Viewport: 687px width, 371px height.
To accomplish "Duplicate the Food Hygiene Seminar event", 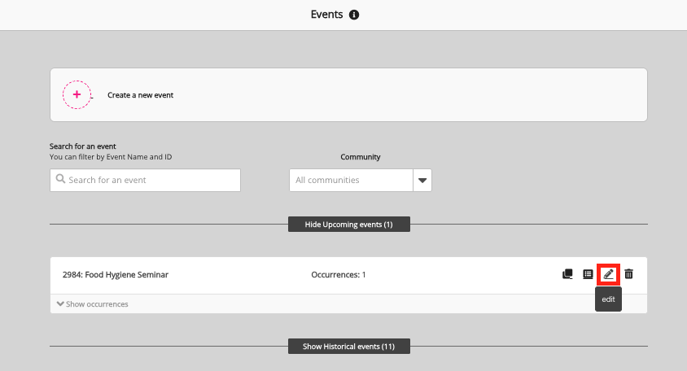I will pyautogui.click(x=567, y=274).
